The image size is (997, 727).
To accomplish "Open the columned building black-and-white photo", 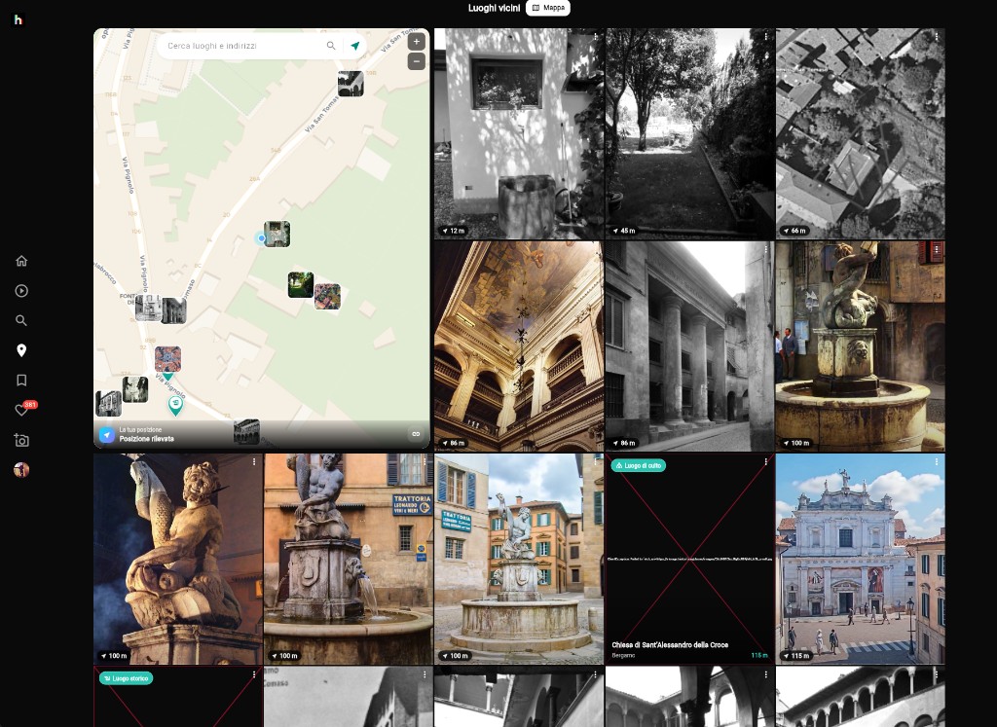I will point(690,346).
